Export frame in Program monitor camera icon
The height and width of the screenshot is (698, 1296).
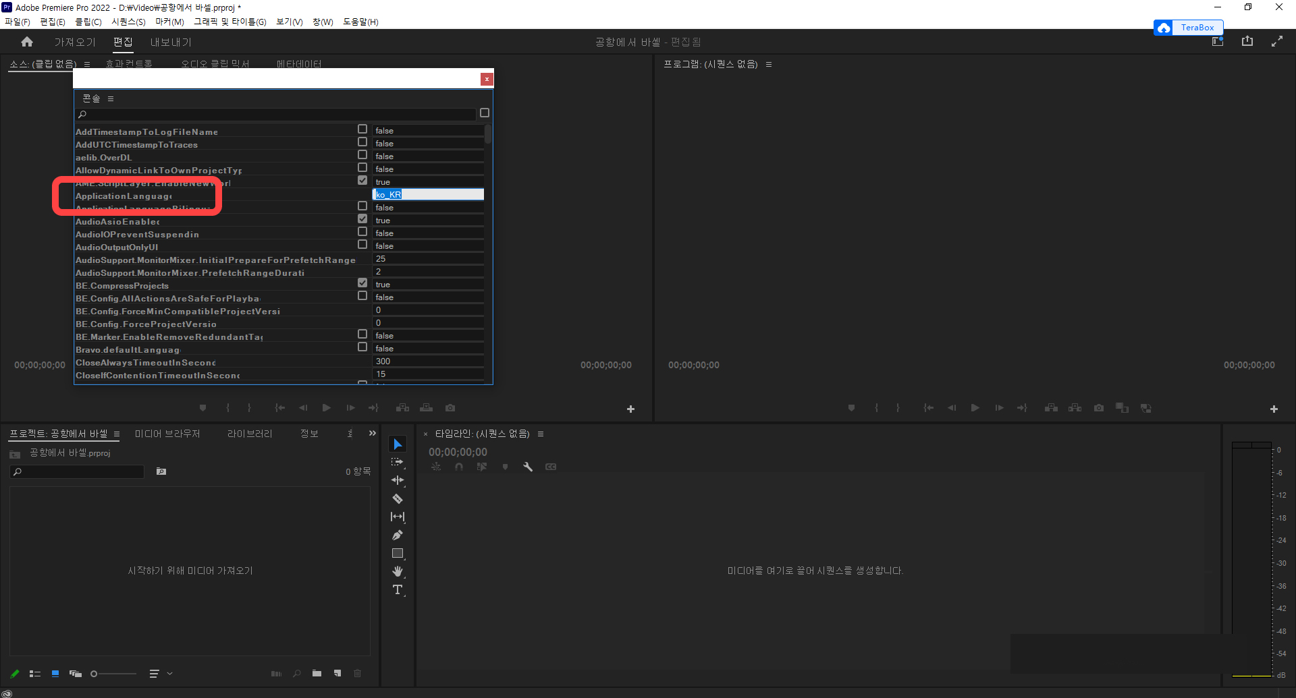[1099, 408]
